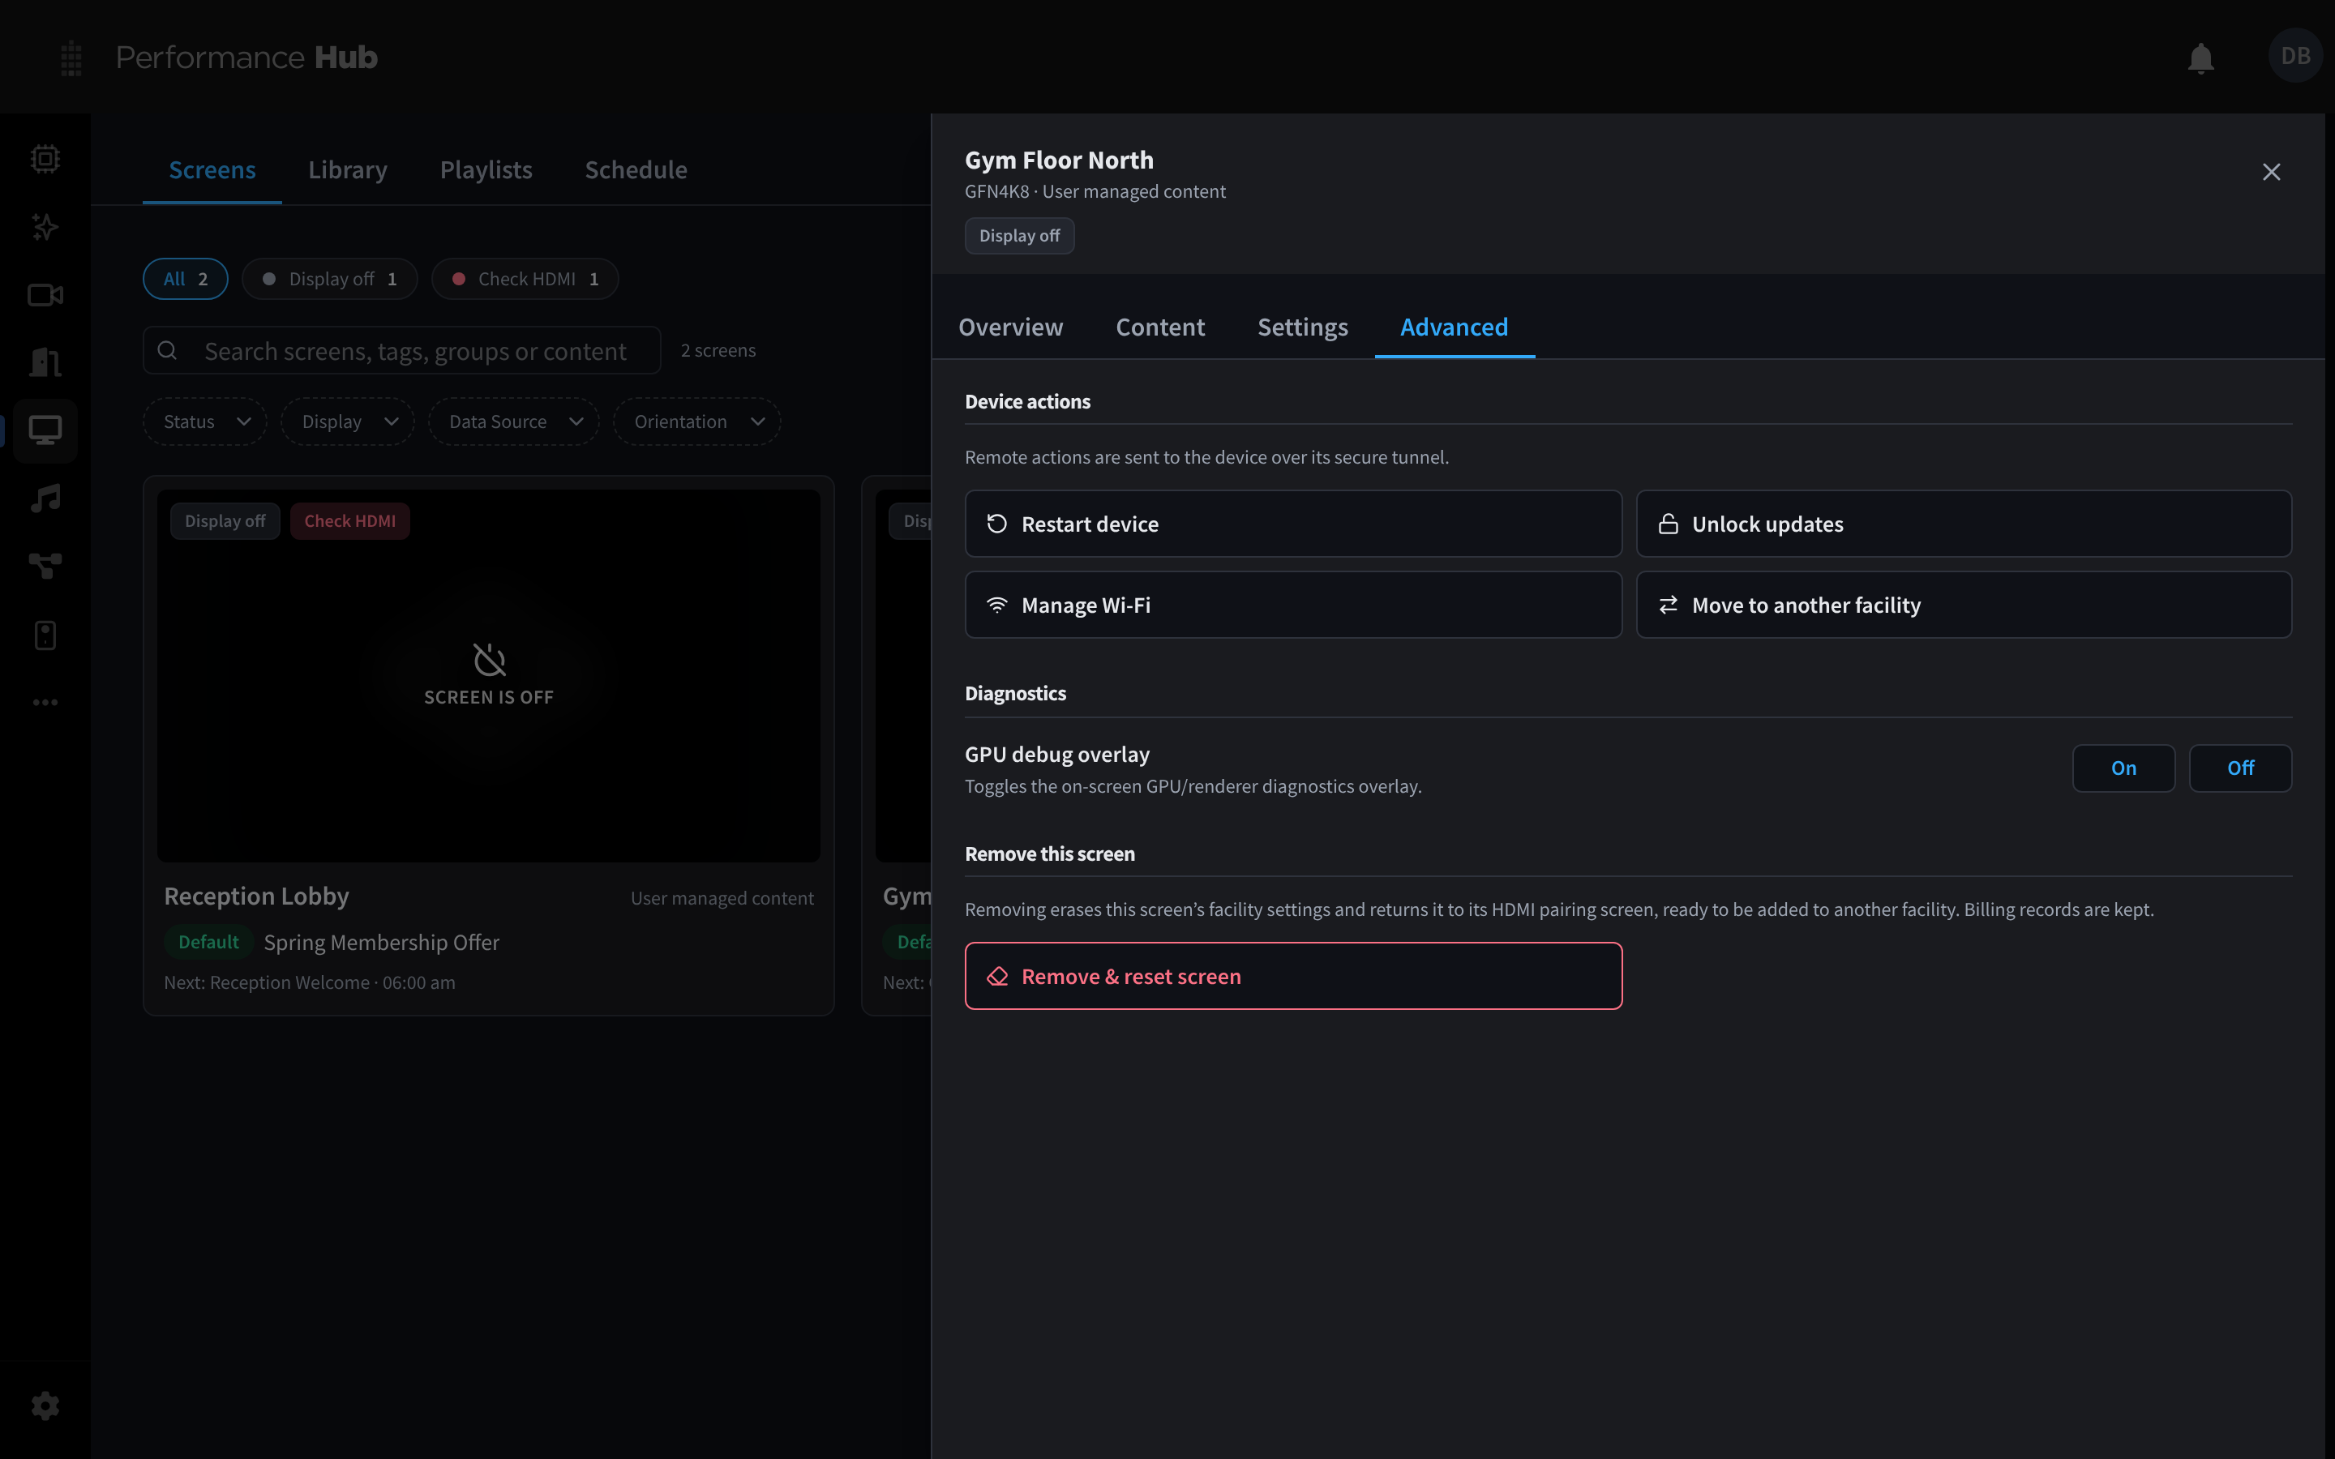Select the chip/processor sidebar icon
This screenshot has width=2335, height=1459.
pos(45,158)
